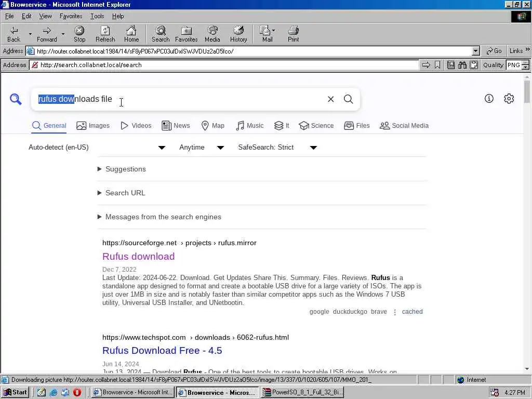This screenshot has height=399, width=532.
Task: Switch to the News search tab
Action: pyautogui.click(x=176, y=126)
